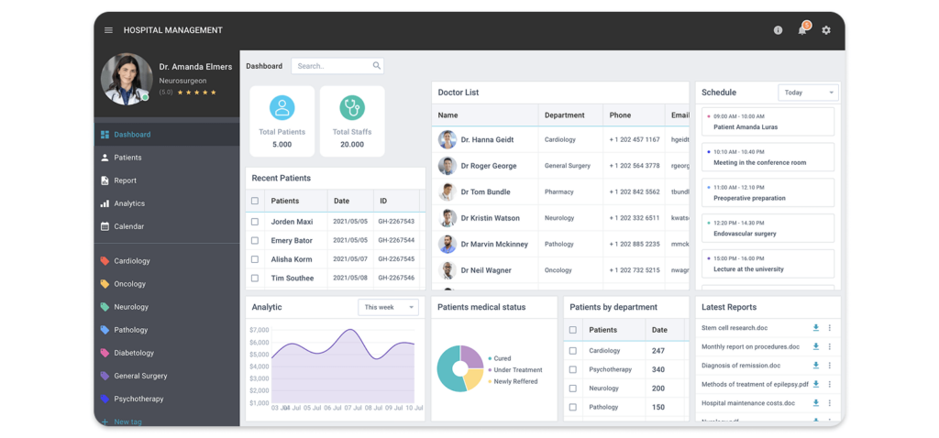Open more options for Monthly report on procedures.doc

tap(830, 347)
